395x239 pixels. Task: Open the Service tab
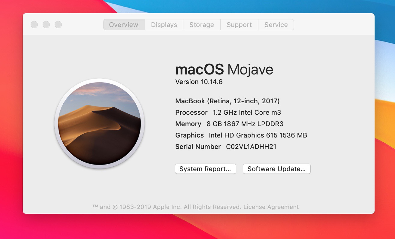pos(276,25)
